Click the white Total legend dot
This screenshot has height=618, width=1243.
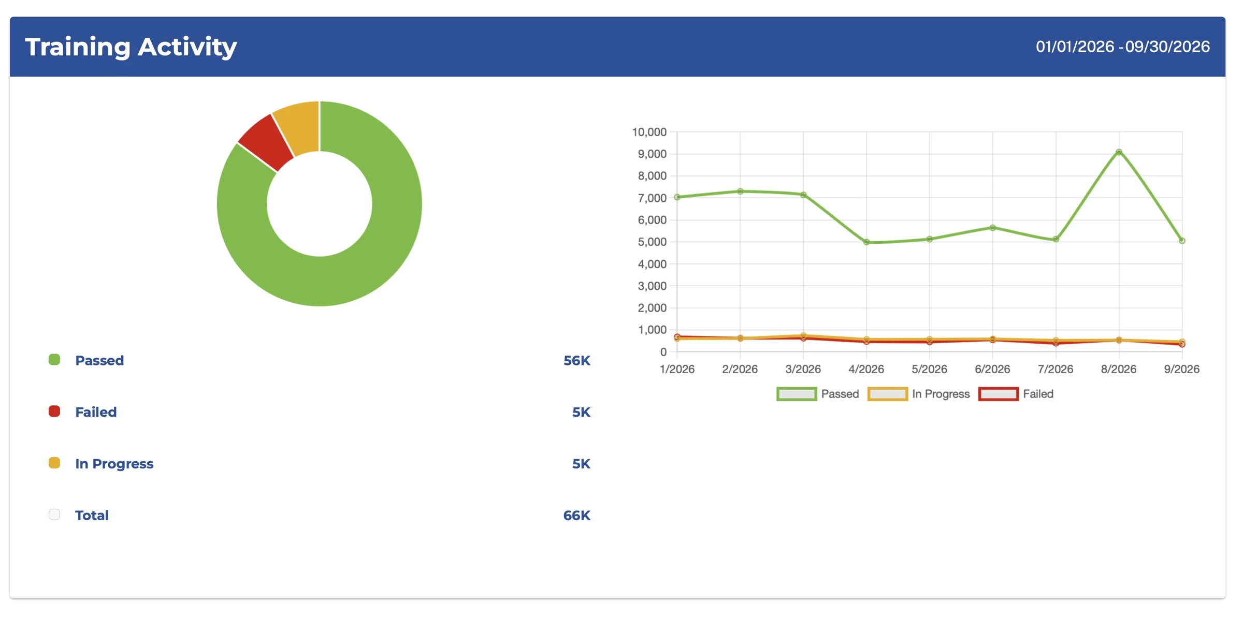pyautogui.click(x=54, y=514)
